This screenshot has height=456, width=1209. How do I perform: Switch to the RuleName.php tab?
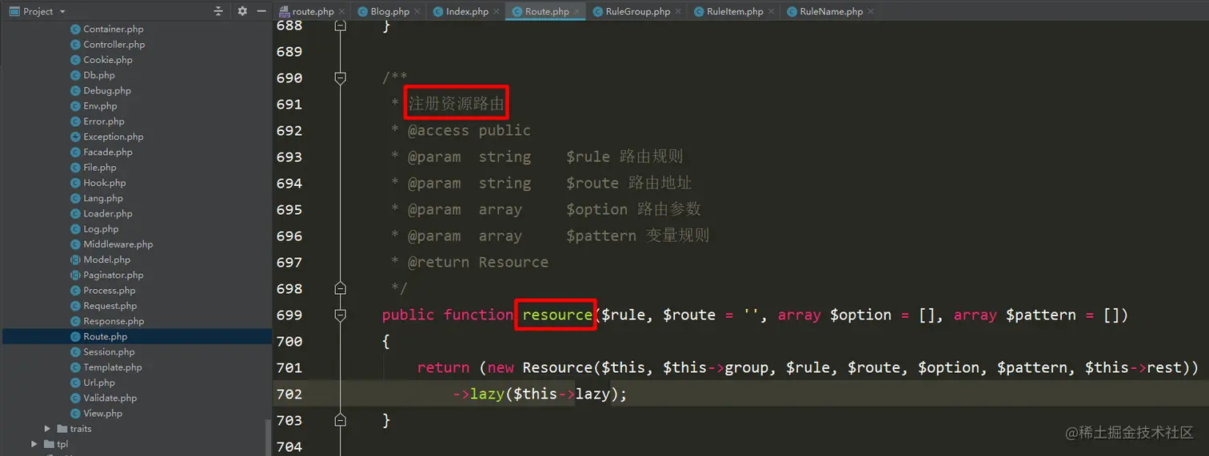(831, 11)
